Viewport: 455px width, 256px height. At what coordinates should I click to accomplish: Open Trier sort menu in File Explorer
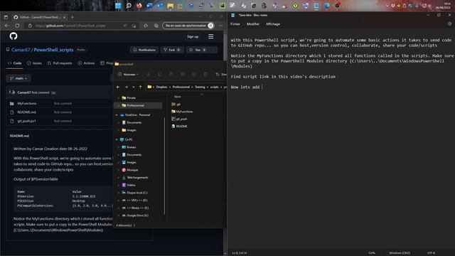tap(220, 74)
